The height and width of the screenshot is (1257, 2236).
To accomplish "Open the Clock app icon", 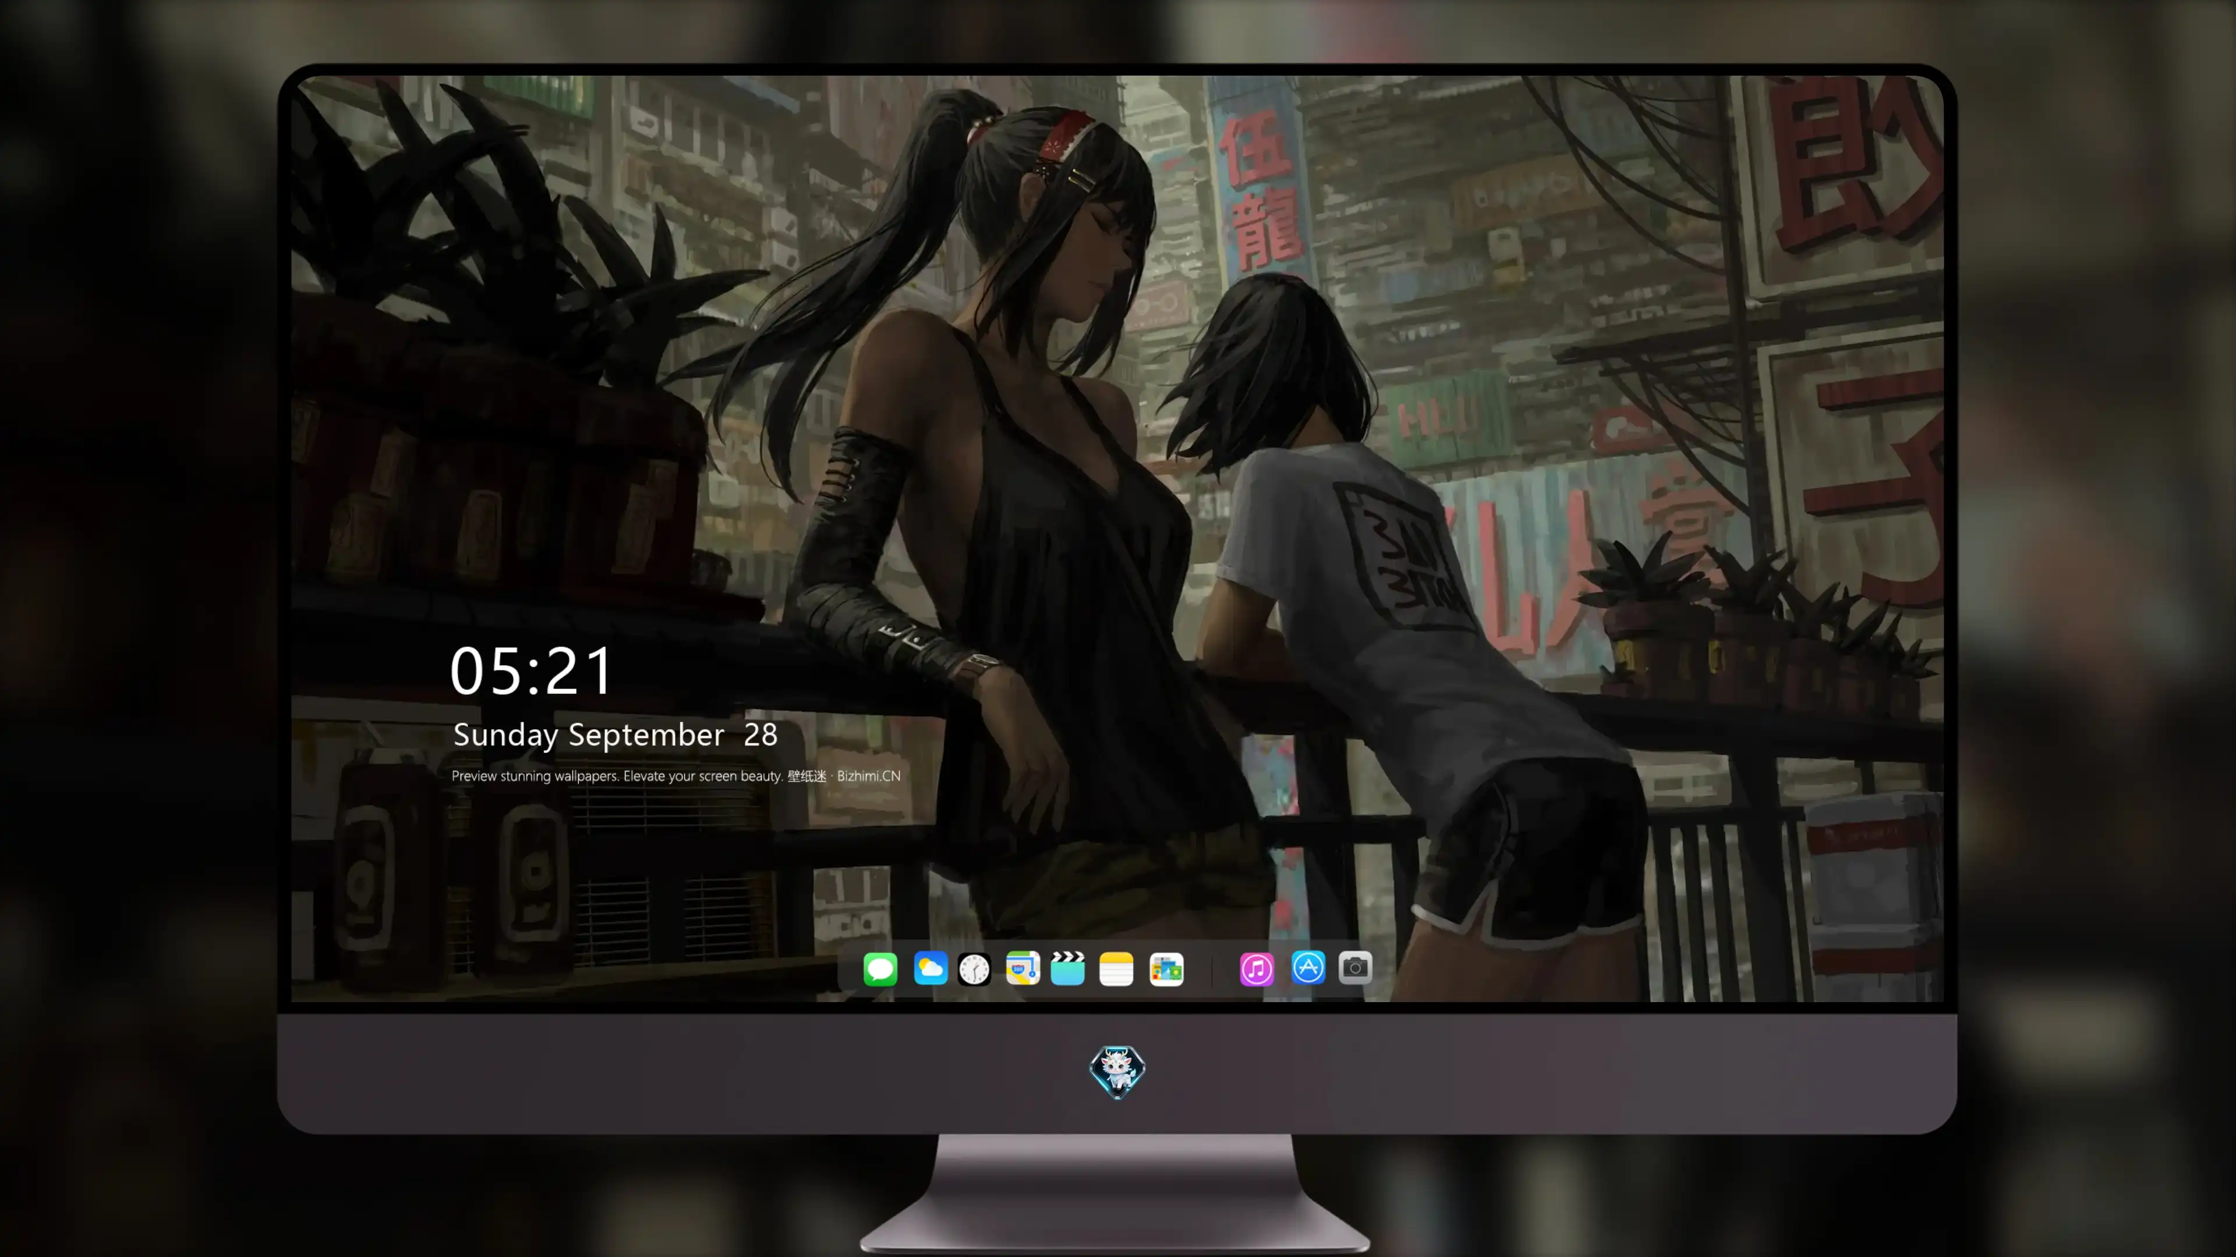I will 974,969.
